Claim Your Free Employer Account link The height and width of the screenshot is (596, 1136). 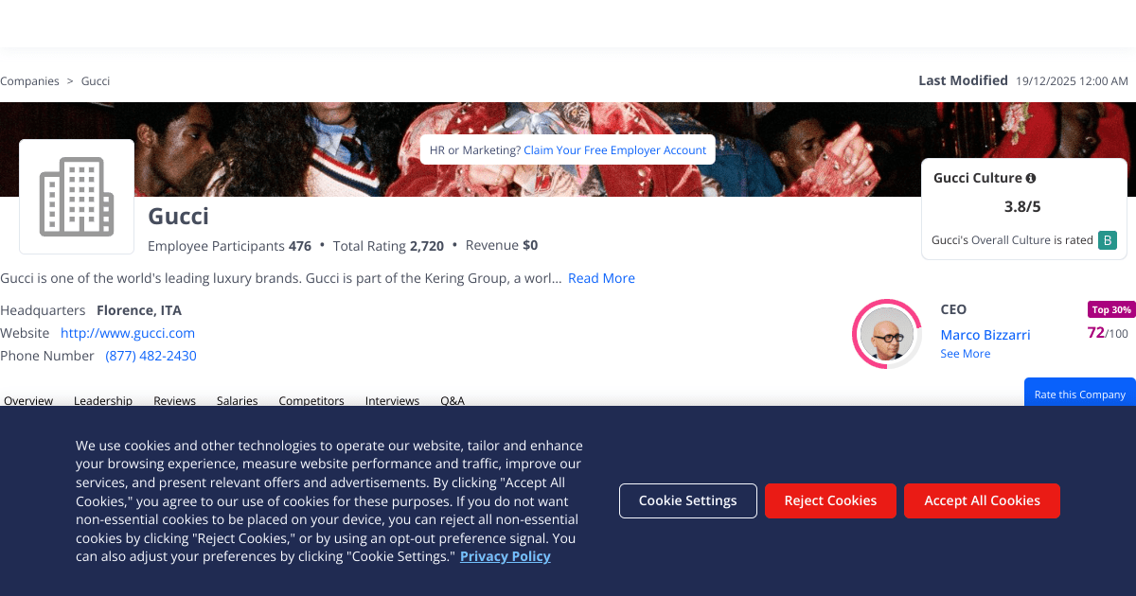[615, 150]
